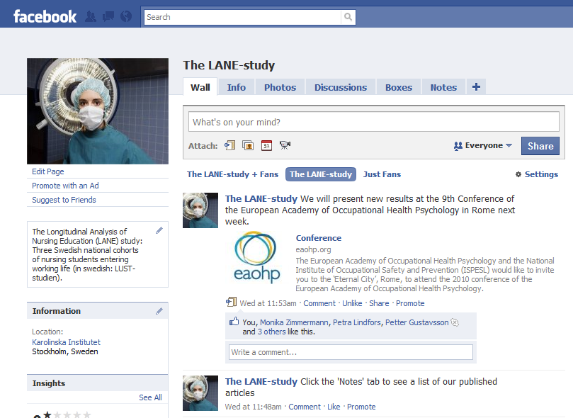This screenshot has width=573, height=418.
Task: Filter wall by The LANE-study + Fans
Action: click(232, 174)
